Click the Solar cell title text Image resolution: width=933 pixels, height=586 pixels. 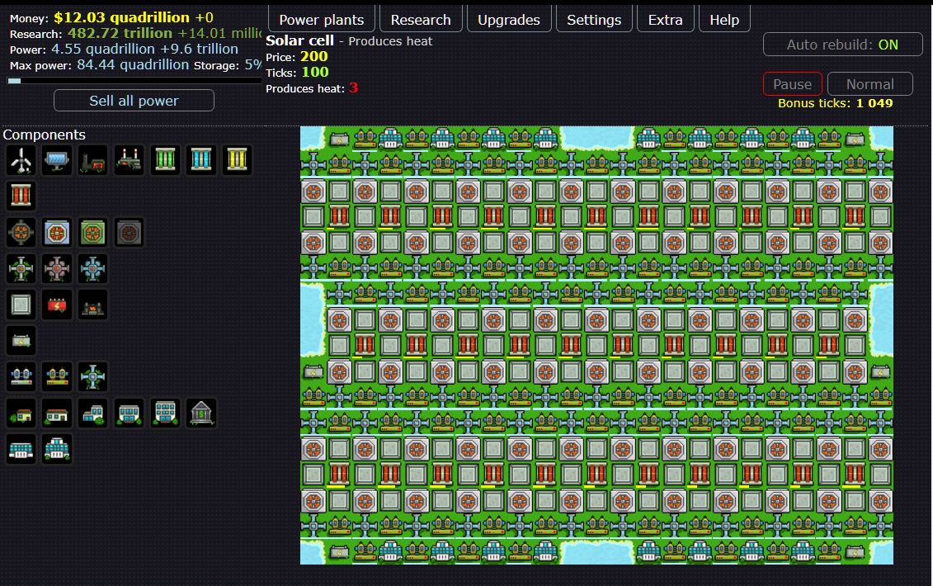pyautogui.click(x=299, y=40)
